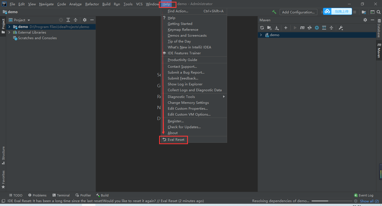Toggle Maven skip tests mode
382x206 pixels.
tap(310, 28)
